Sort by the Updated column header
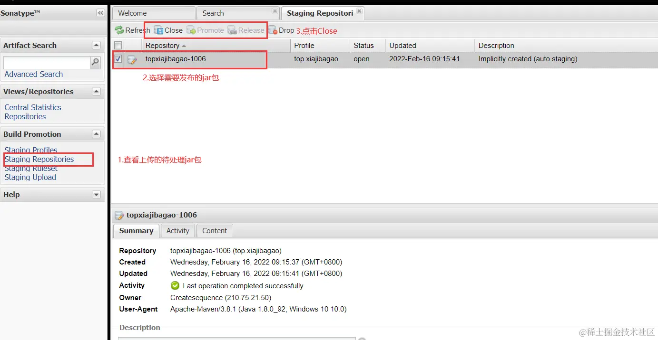This screenshot has width=658, height=340. click(430, 46)
